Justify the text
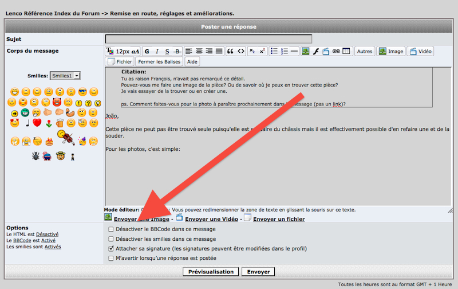 pos(219,51)
